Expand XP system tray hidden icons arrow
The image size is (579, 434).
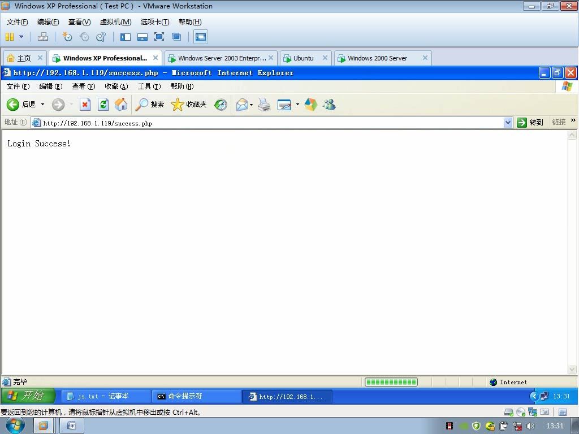pyautogui.click(x=534, y=396)
